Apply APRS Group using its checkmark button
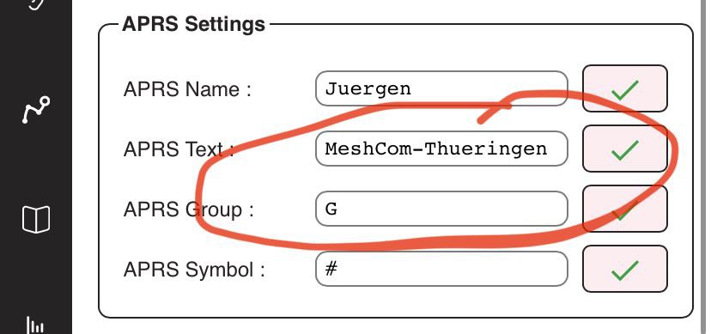 point(624,209)
